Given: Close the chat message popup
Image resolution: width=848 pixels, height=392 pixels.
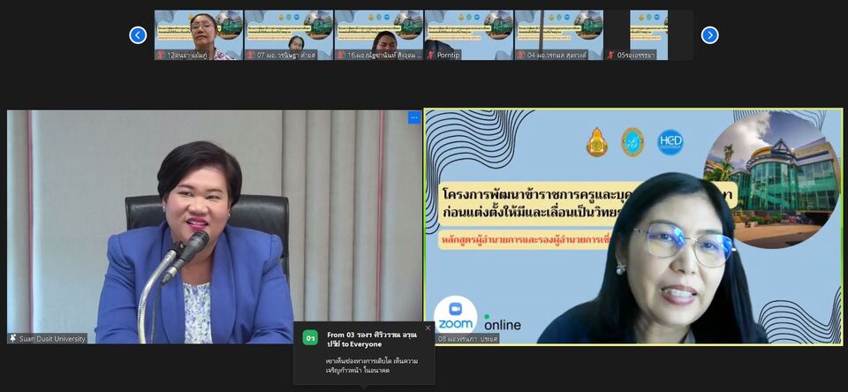Looking at the screenshot, I should click(428, 328).
